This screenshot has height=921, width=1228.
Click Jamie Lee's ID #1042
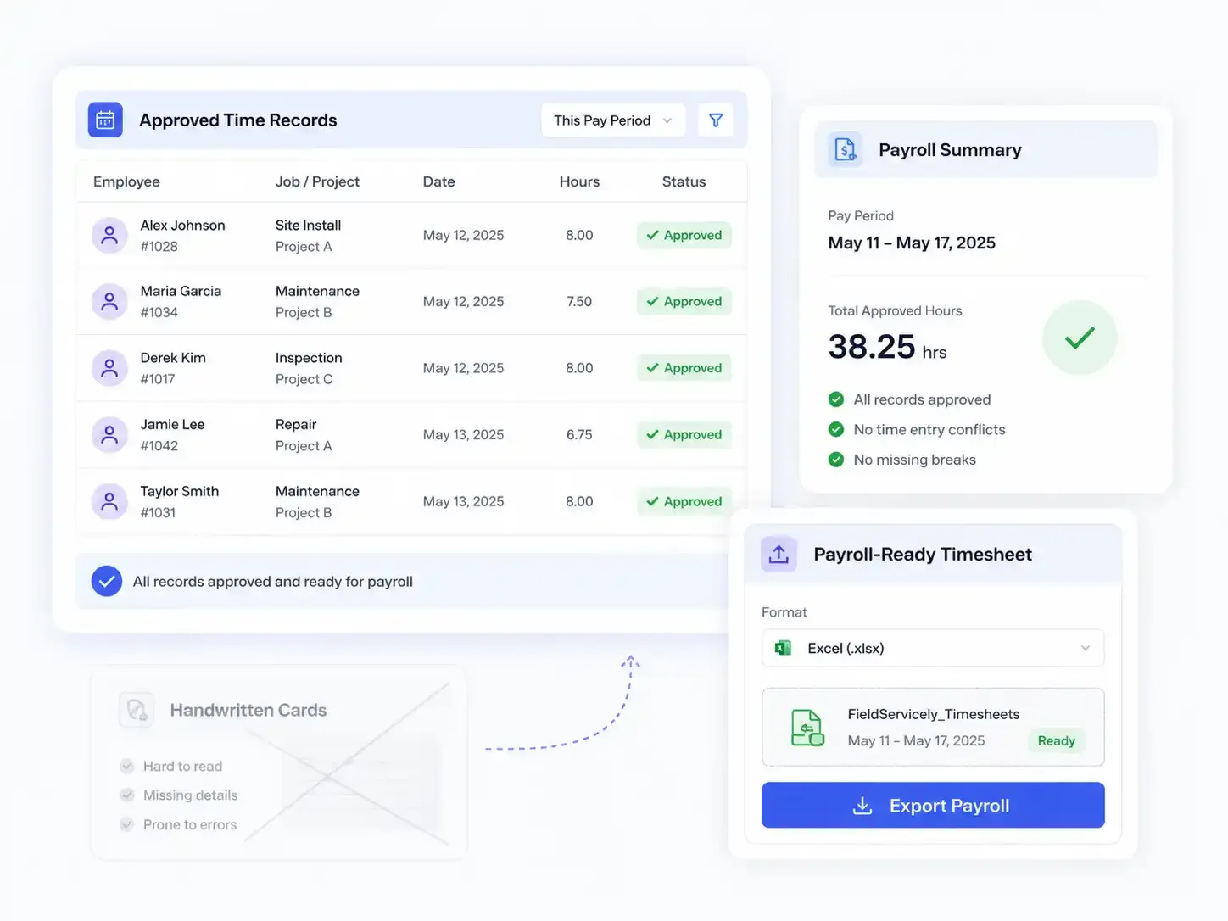click(x=159, y=446)
